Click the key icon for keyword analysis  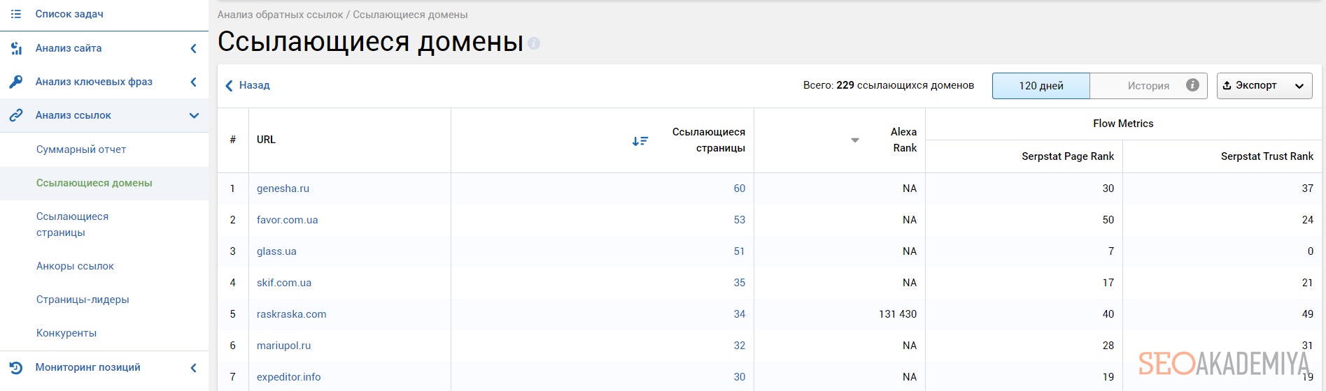click(x=16, y=82)
